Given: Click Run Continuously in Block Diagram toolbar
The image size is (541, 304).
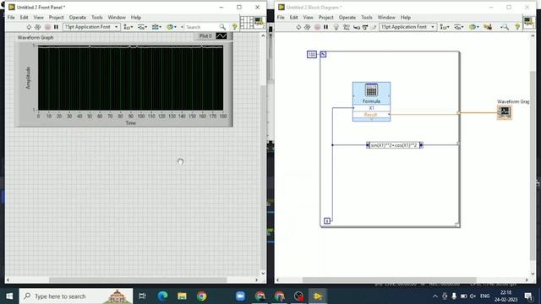Looking at the screenshot, I should [307, 27].
